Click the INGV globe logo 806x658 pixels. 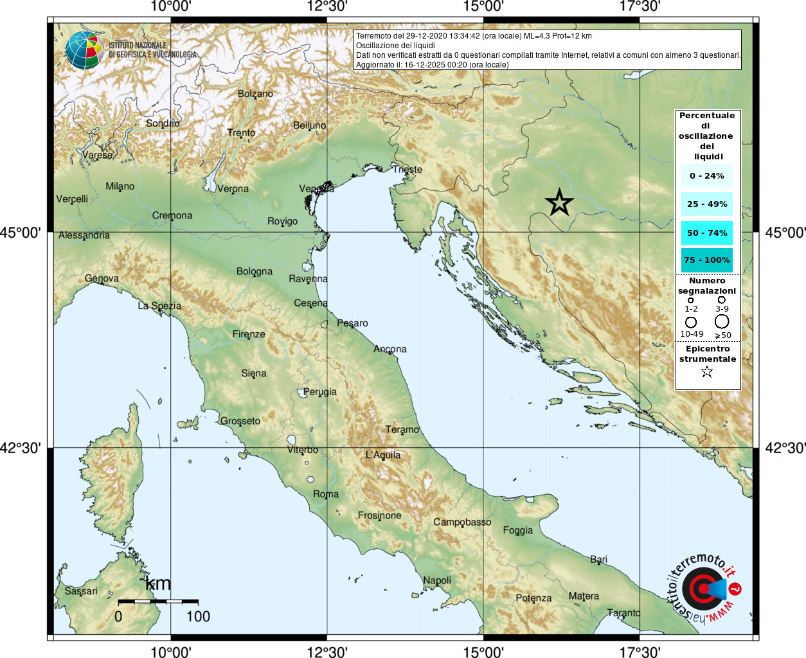(x=84, y=51)
